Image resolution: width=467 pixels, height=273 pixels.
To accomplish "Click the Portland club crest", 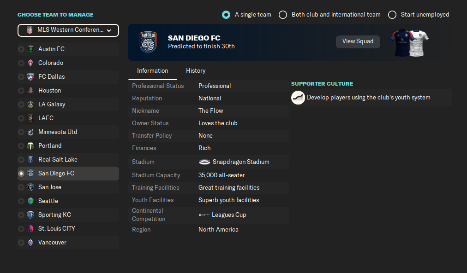I will [x=30, y=146].
